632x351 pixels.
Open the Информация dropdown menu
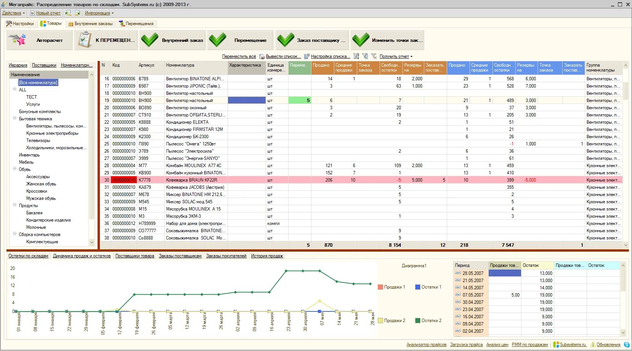click(99, 13)
